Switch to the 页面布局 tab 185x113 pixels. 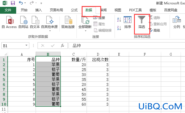click(x=56, y=10)
